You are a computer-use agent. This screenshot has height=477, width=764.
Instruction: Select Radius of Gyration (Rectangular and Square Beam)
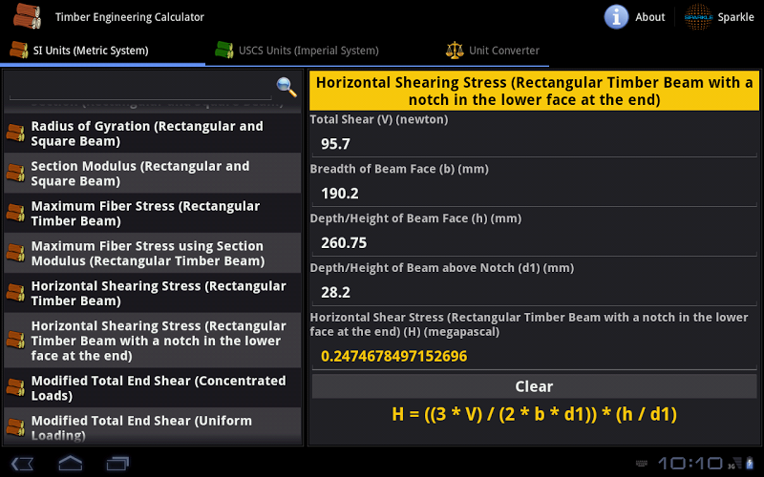coord(153,134)
